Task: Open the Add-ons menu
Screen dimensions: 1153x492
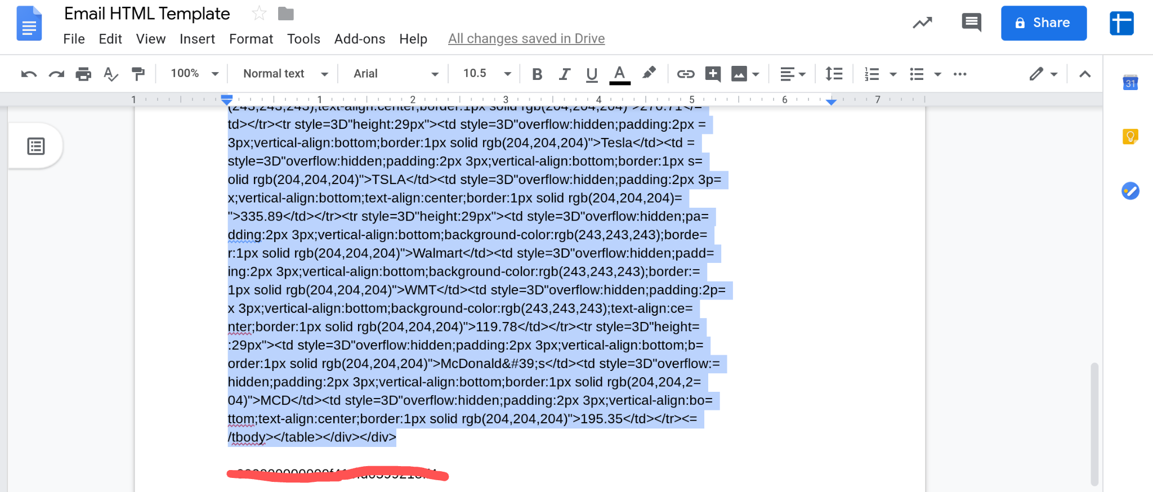Action: (359, 39)
